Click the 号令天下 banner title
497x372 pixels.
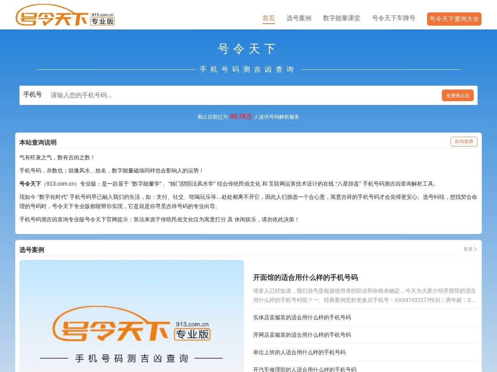point(247,49)
